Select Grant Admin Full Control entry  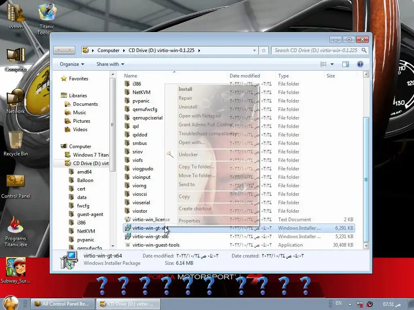[x=205, y=125]
